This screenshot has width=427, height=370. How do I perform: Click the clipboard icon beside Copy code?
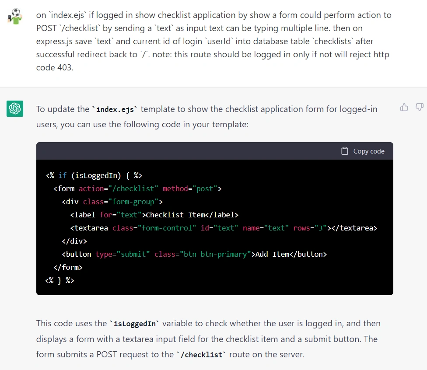pos(345,151)
